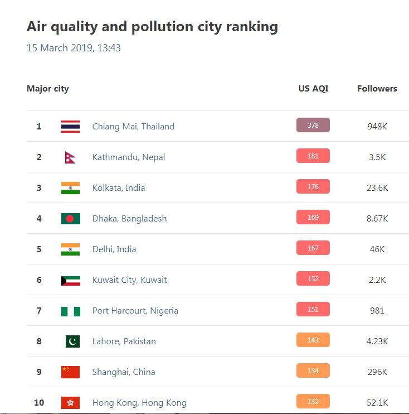
Task: Click the Kuwait flag icon
Action: point(70,281)
